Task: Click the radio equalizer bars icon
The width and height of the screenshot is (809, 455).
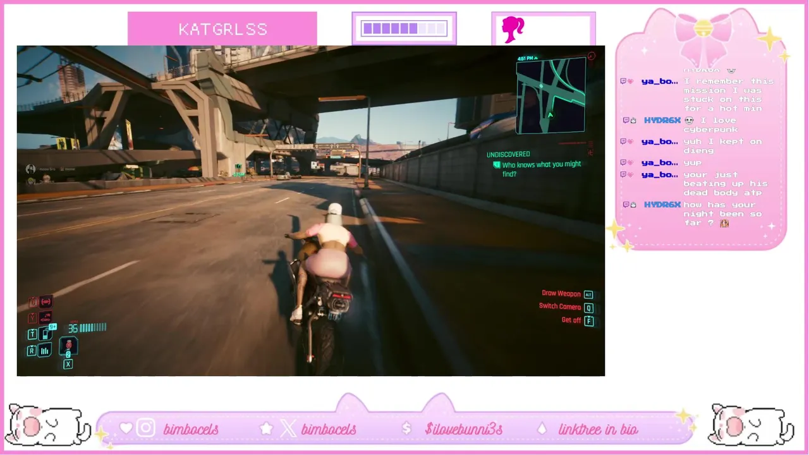Action: [45, 351]
